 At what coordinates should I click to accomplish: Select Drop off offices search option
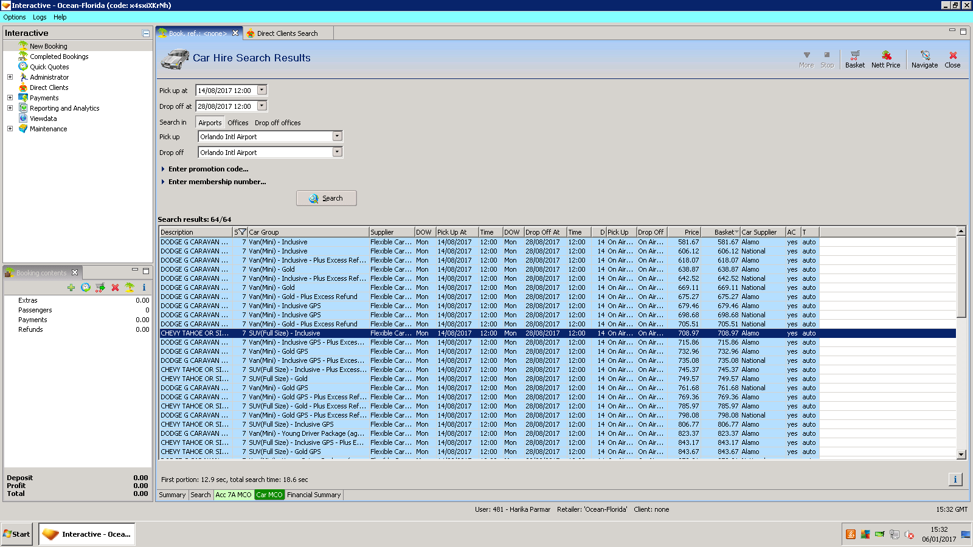pyautogui.click(x=277, y=123)
